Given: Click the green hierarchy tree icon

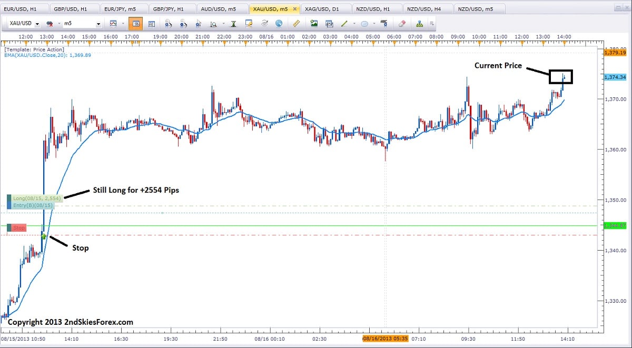Looking at the screenshot, I should (419, 24).
